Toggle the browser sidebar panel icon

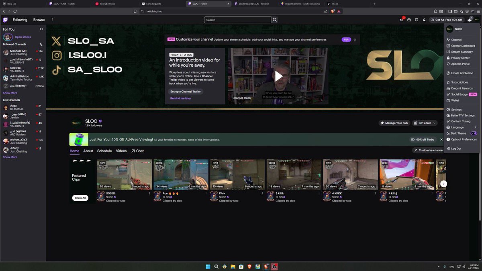(450, 11)
